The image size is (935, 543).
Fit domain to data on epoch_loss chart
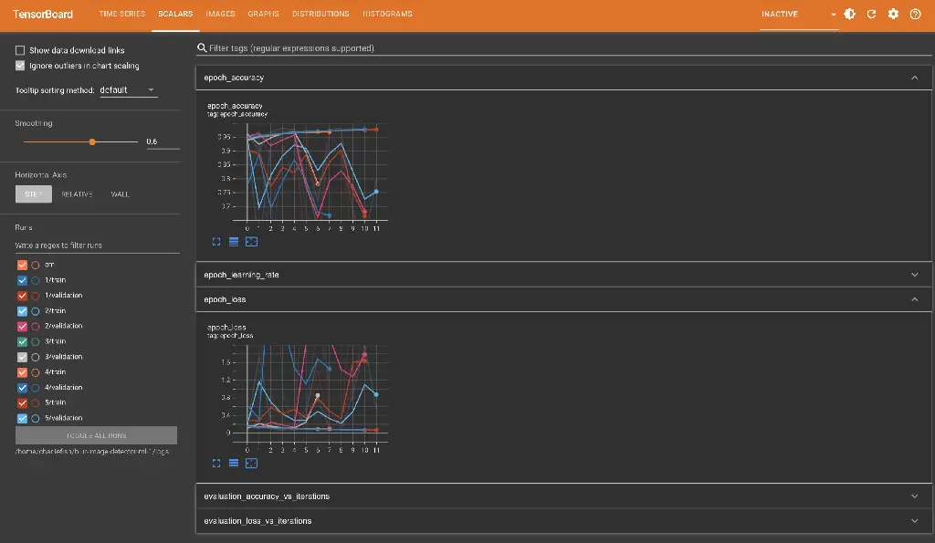(x=251, y=463)
